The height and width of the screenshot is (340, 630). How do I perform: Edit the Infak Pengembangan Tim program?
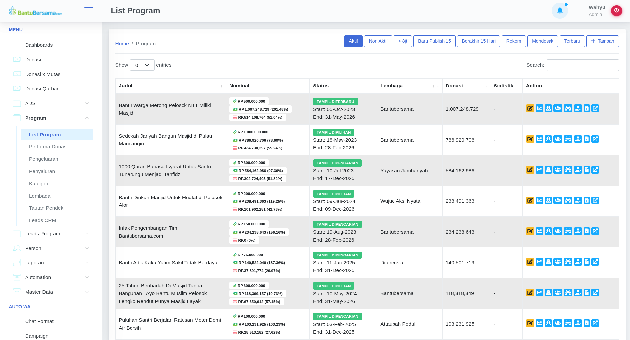coord(530,231)
